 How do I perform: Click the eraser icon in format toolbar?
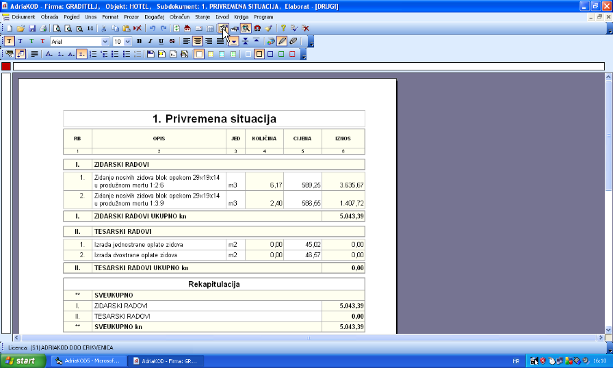click(x=294, y=41)
